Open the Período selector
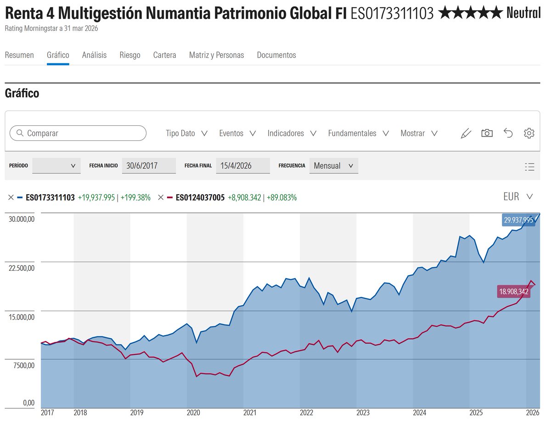 click(x=56, y=166)
